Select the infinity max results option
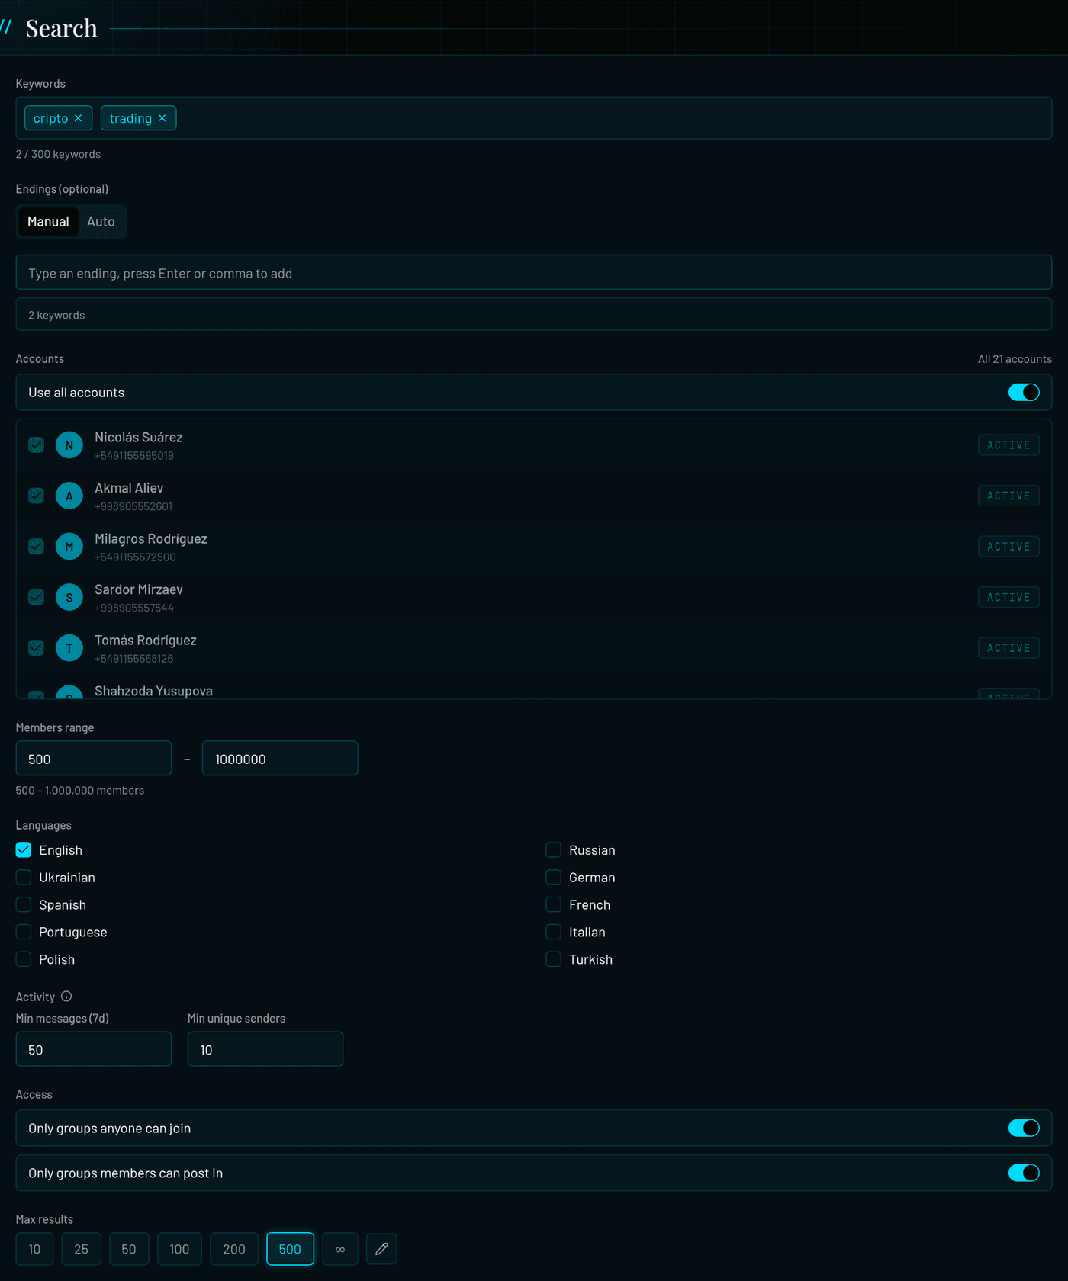The width and height of the screenshot is (1068, 1281). point(340,1249)
